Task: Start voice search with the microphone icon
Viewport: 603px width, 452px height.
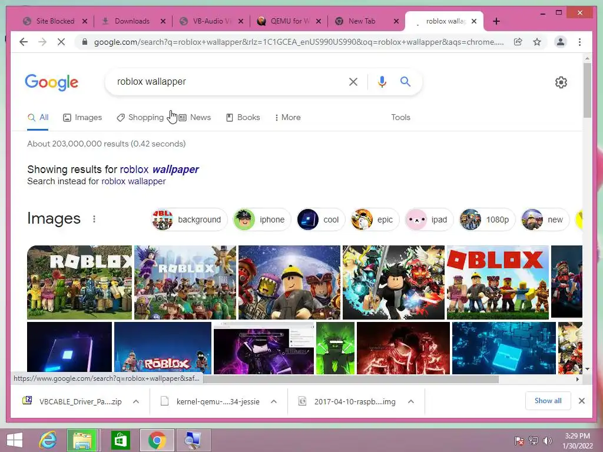Action: [382, 81]
